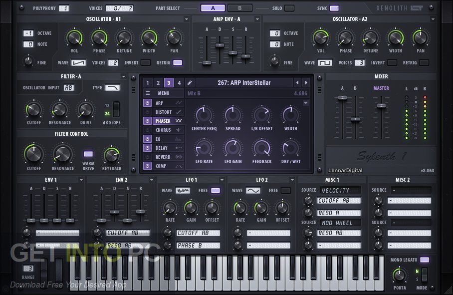Screen dimensions: 453x295
Task: Click the phaser CENTER FREQ knob
Action: point(204,115)
